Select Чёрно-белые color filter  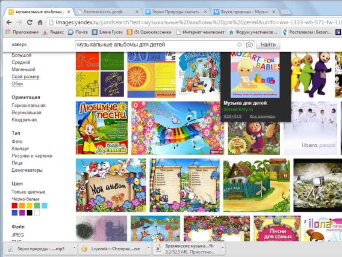[26, 199]
